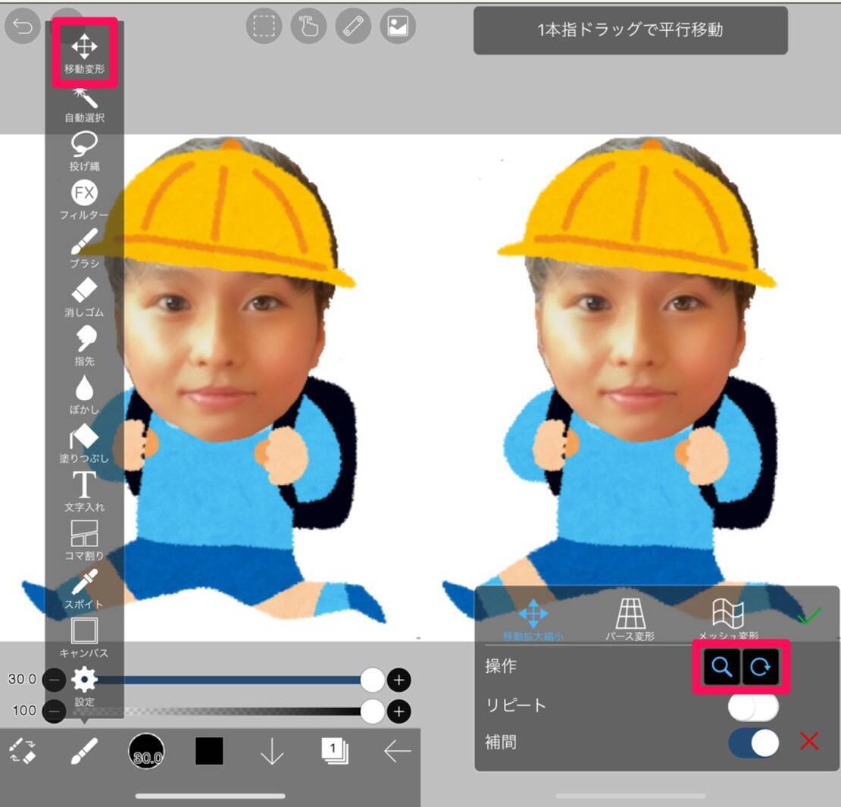841x807 pixels.
Task: Choose the 投げ縄 lasso tool
Action: [x=84, y=152]
